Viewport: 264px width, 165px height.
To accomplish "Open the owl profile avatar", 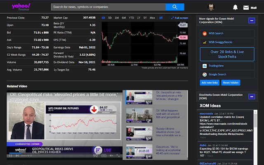I will point(211,7).
